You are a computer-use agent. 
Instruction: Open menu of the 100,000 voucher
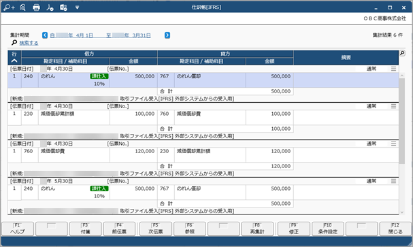point(393,106)
